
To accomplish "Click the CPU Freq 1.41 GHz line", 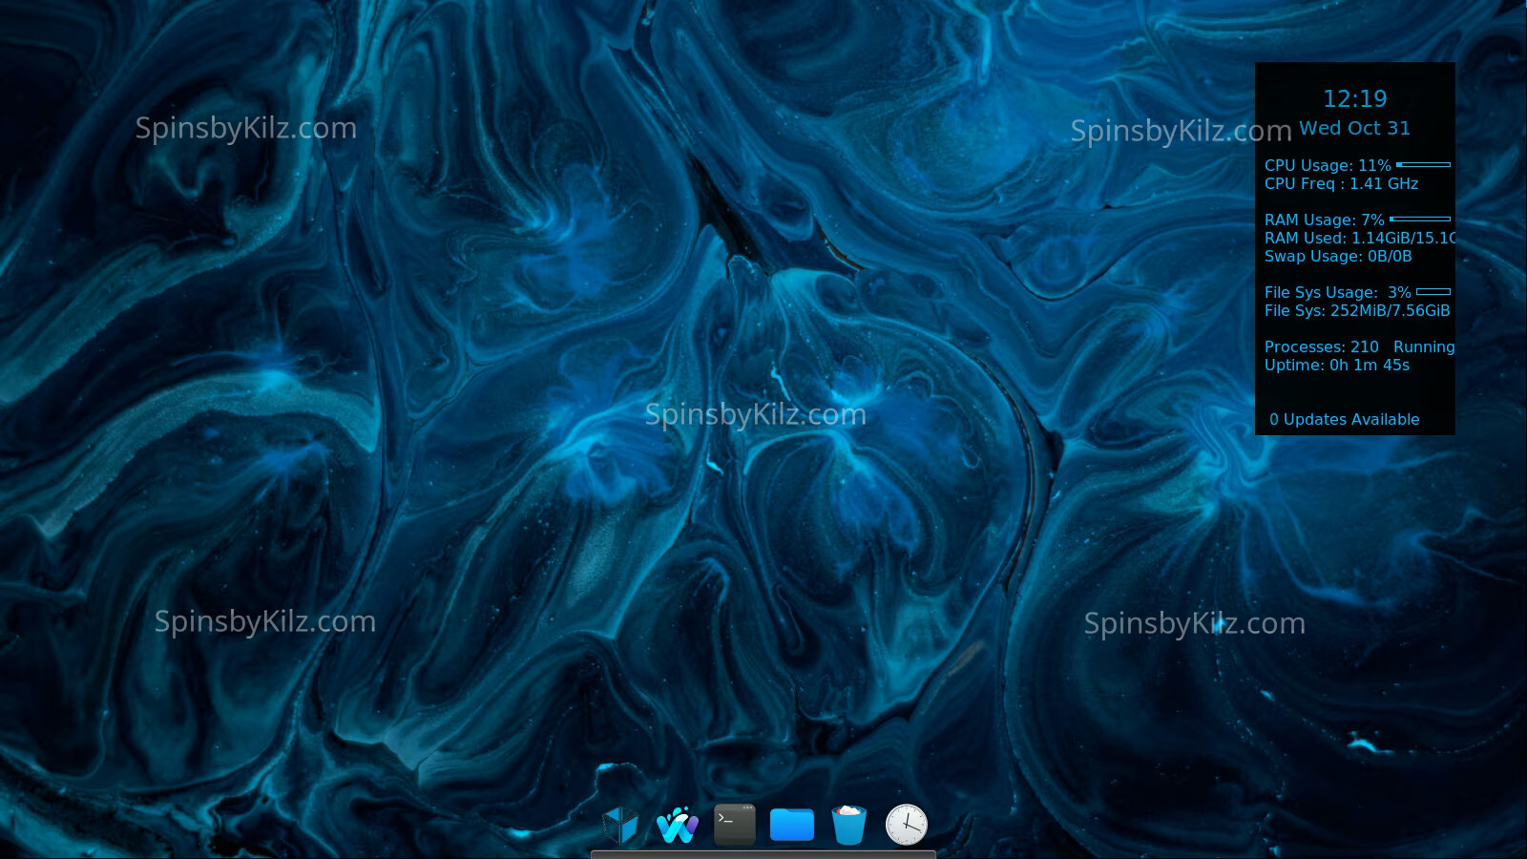I will tap(1341, 184).
